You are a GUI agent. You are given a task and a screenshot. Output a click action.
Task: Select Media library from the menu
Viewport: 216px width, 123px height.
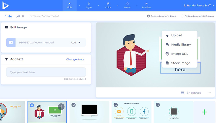click(180, 45)
